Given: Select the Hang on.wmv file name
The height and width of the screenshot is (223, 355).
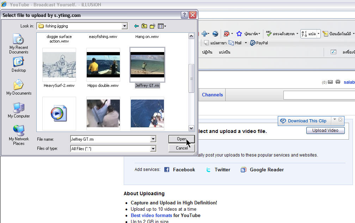Looking at the screenshot, I should click(147, 37).
